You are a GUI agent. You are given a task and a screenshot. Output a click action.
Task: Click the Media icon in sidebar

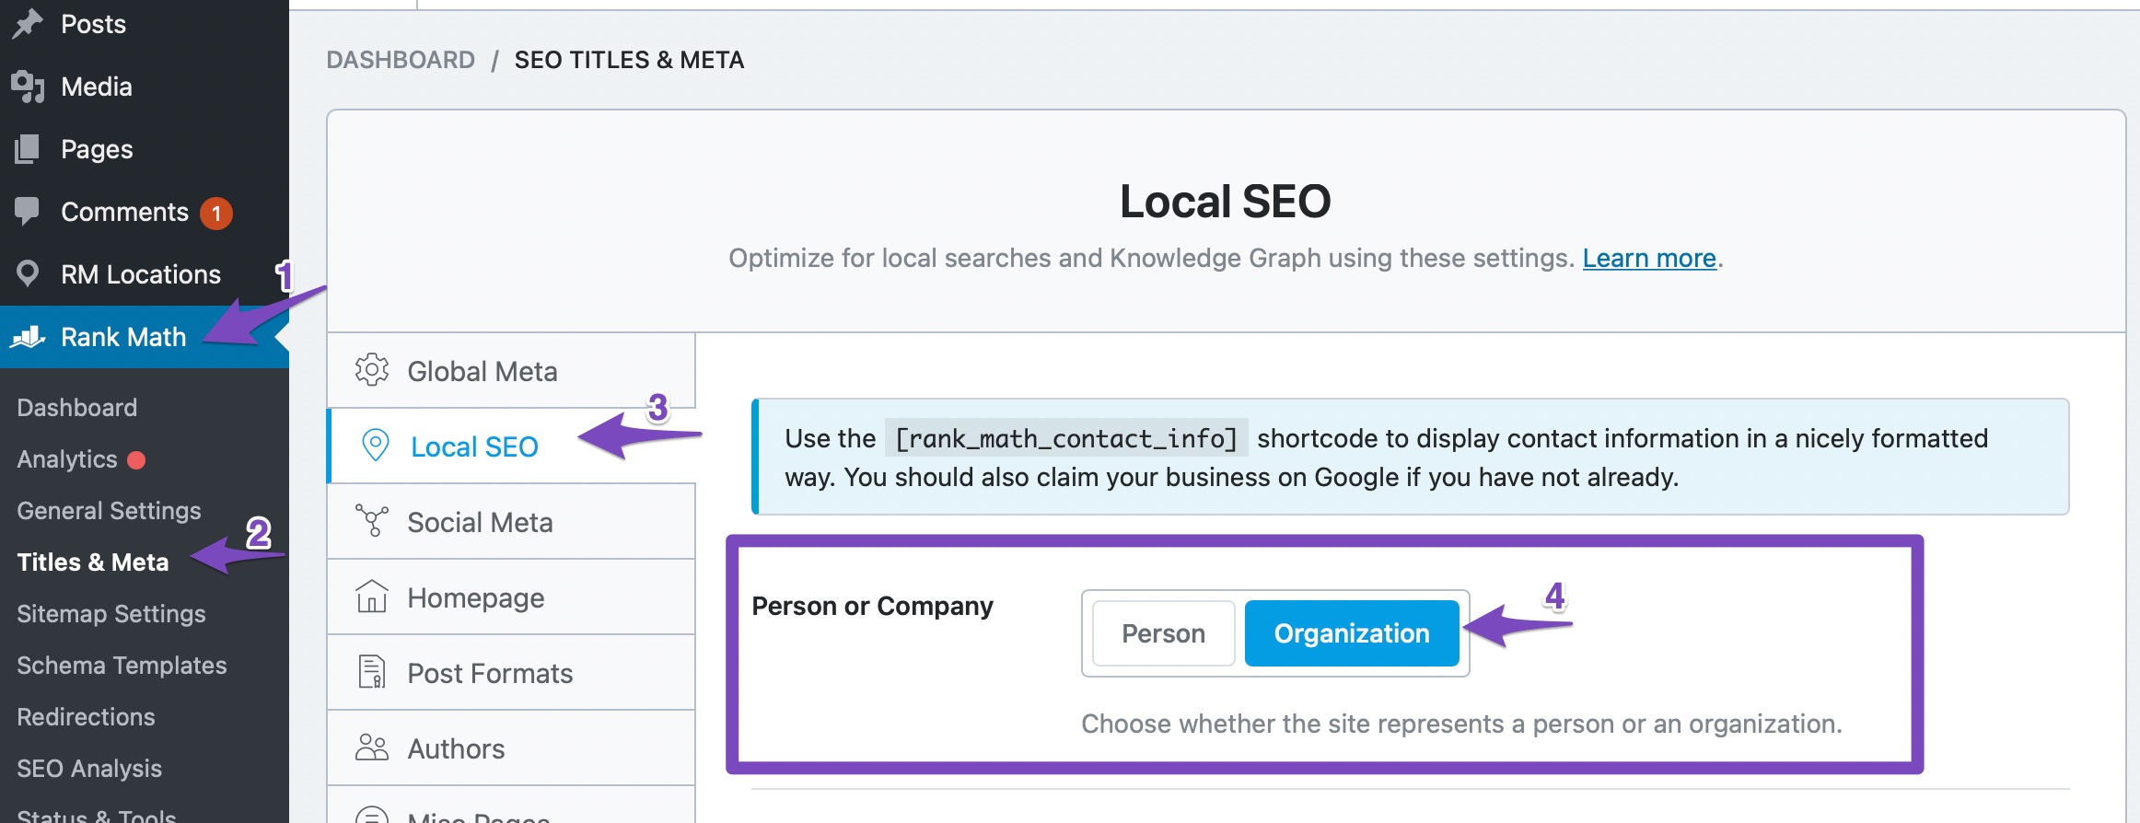pyautogui.click(x=28, y=87)
